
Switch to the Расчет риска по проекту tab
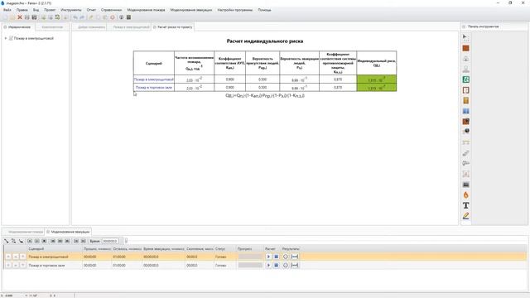173,26
